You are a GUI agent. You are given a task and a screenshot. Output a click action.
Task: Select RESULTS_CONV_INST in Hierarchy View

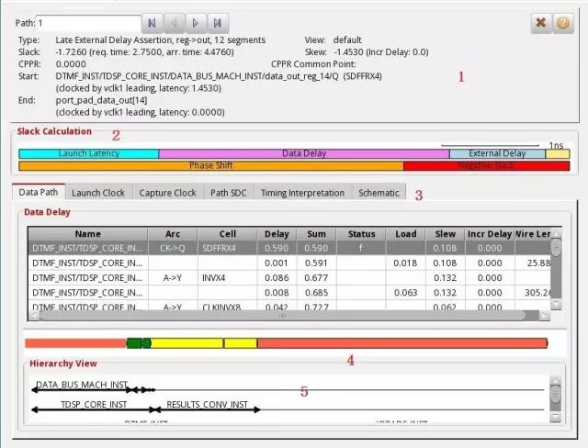(207, 405)
